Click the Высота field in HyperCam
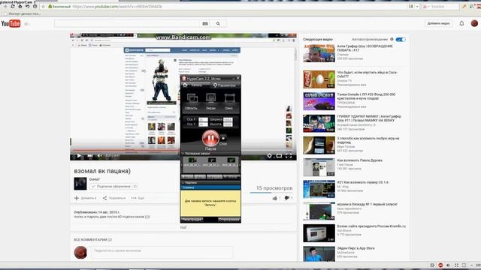Screen dimensions: 481x270 pyautogui.click(x=228, y=124)
